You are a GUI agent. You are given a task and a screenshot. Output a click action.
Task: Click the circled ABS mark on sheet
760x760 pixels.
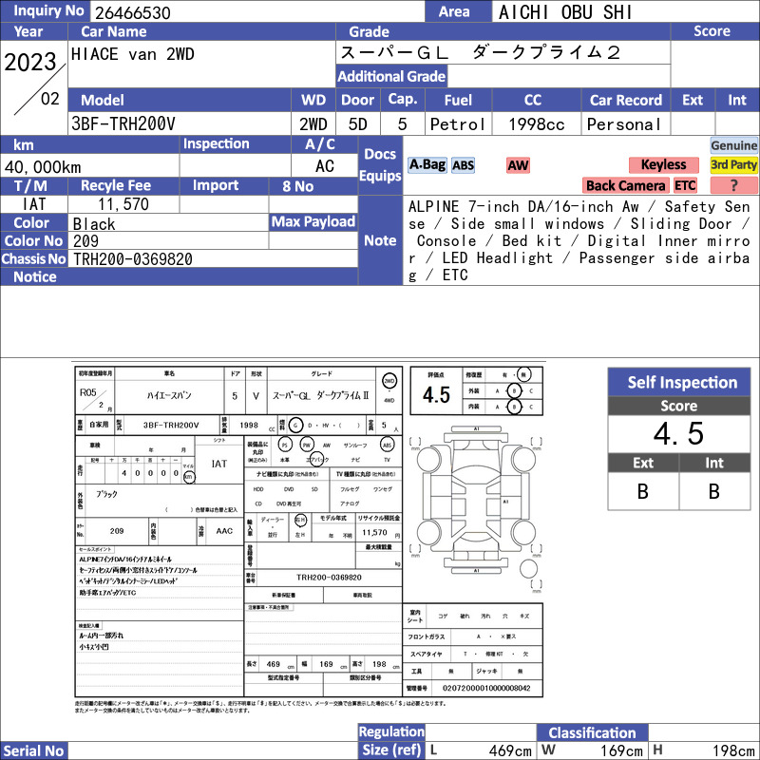(387, 445)
